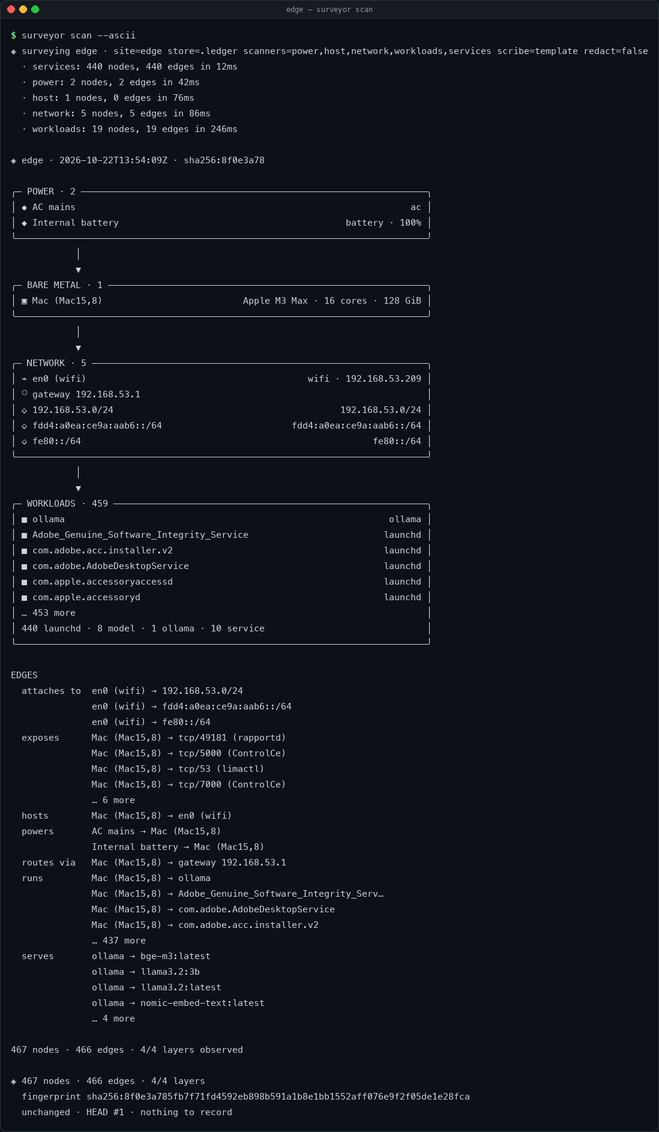Viewport: 659px width, 1132px height.
Task: Click the diamond icon before 'surveying edge'
Action: coord(14,51)
